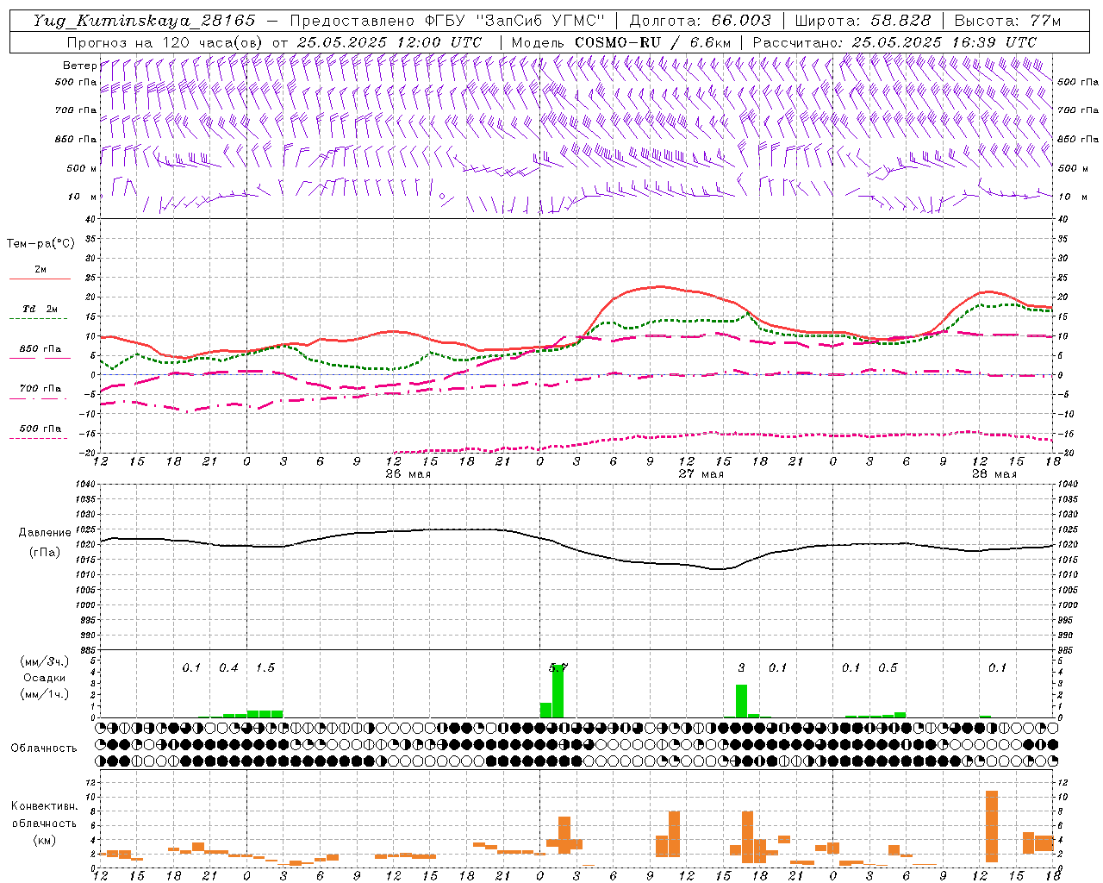1103x883 pixels.
Task: Click the Ветер label
Action: [79, 66]
